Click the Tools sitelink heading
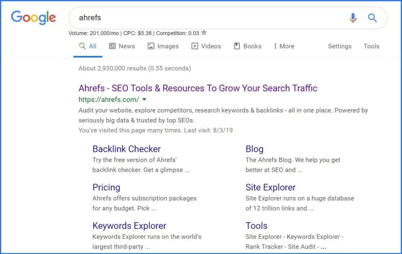The height and width of the screenshot is (254, 402). (x=256, y=226)
